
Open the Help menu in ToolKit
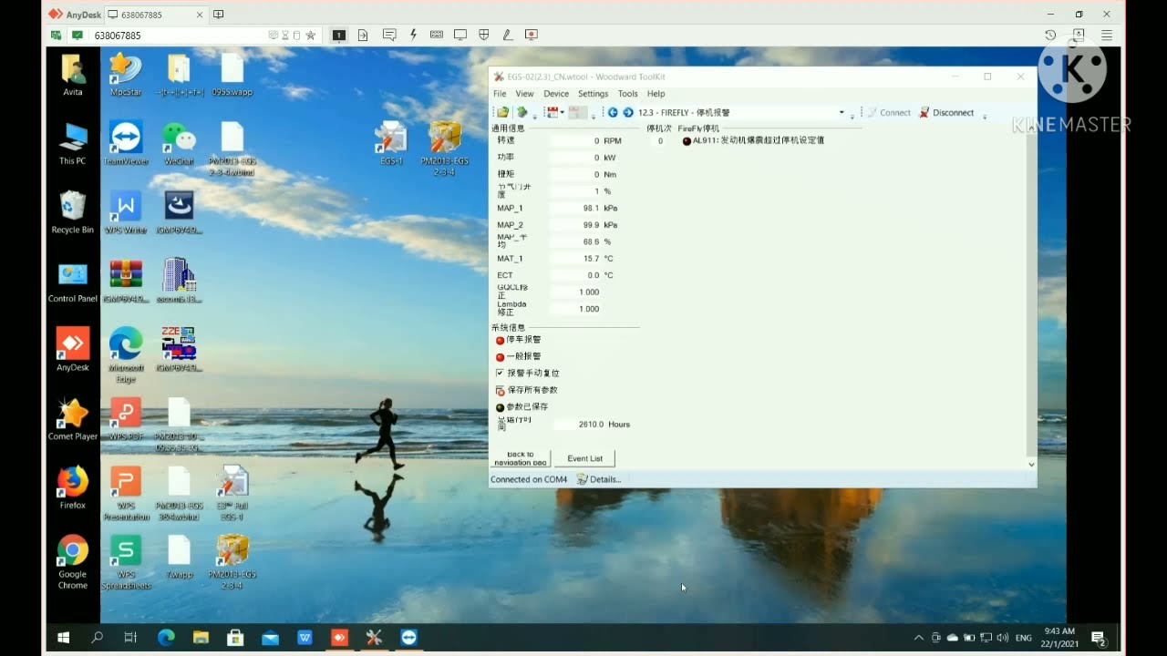tap(656, 94)
